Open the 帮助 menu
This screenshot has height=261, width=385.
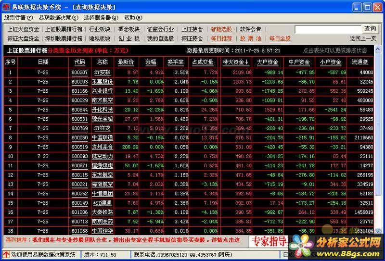pos(133,18)
